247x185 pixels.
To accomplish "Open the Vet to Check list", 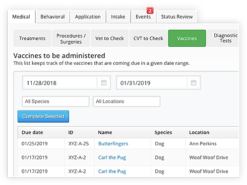I will (x=109, y=38).
